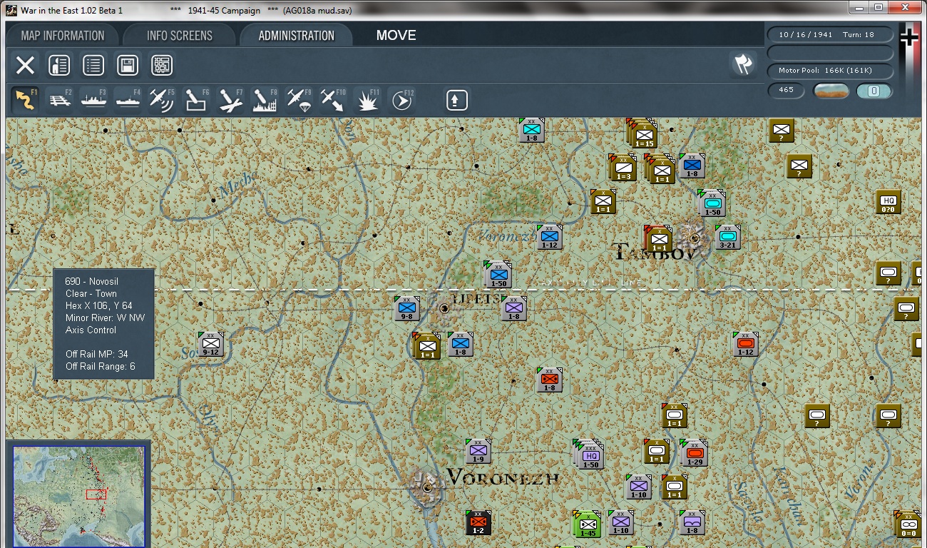Click the Tambov city hex
Screen dimensions: 927x548
coord(695,238)
